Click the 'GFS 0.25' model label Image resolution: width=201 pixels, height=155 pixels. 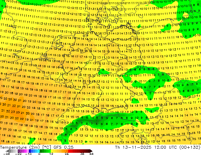point(63,147)
